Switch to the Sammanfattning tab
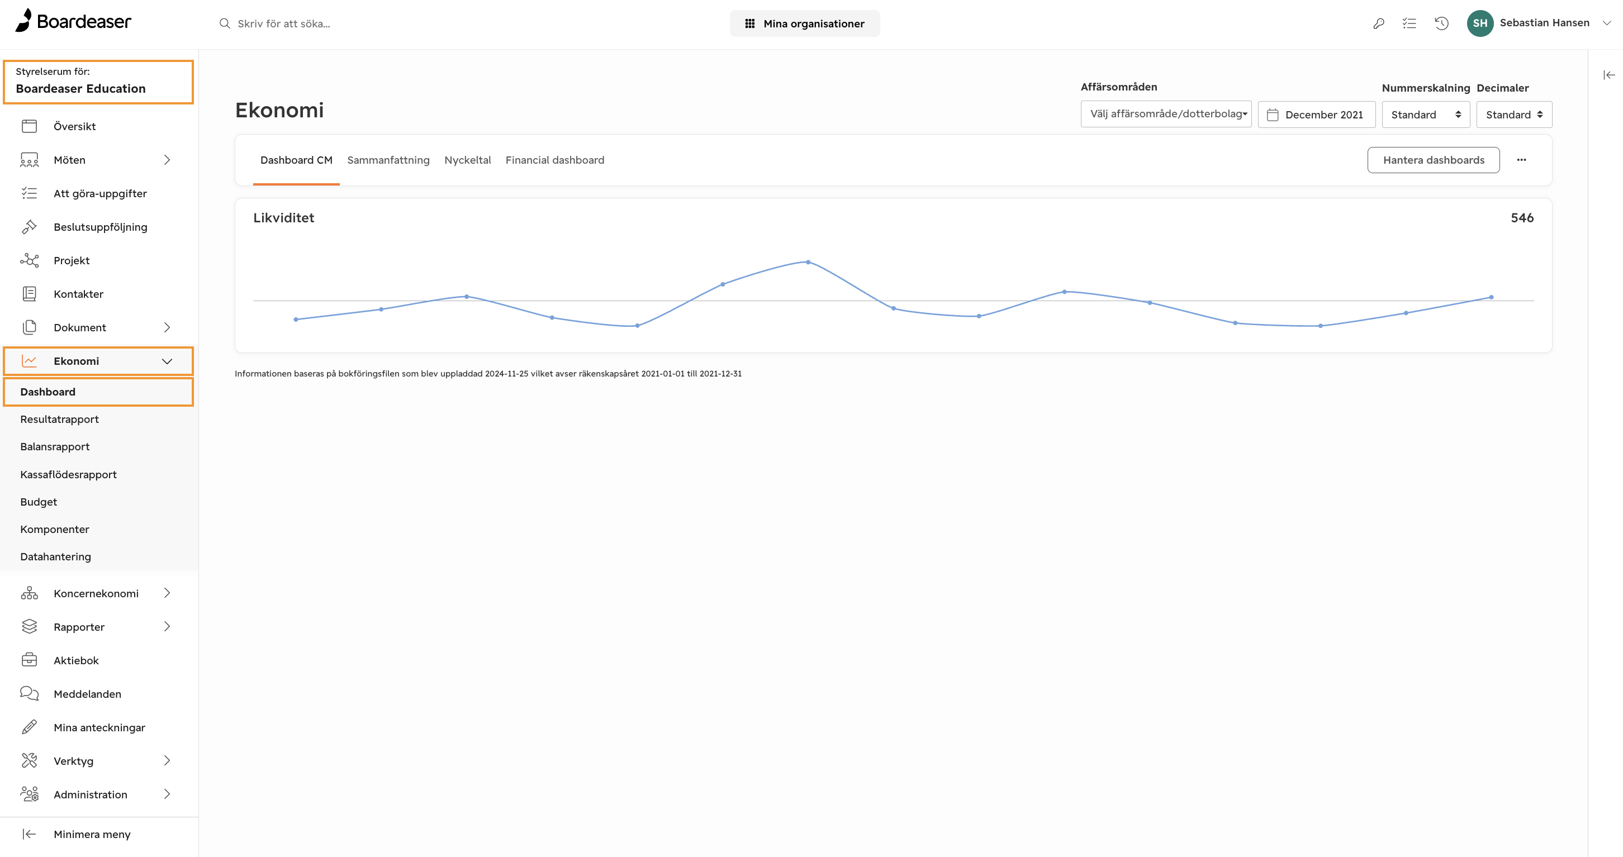Screen dimensions: 1623x857 pyautogui.click(x=388, y=160)
